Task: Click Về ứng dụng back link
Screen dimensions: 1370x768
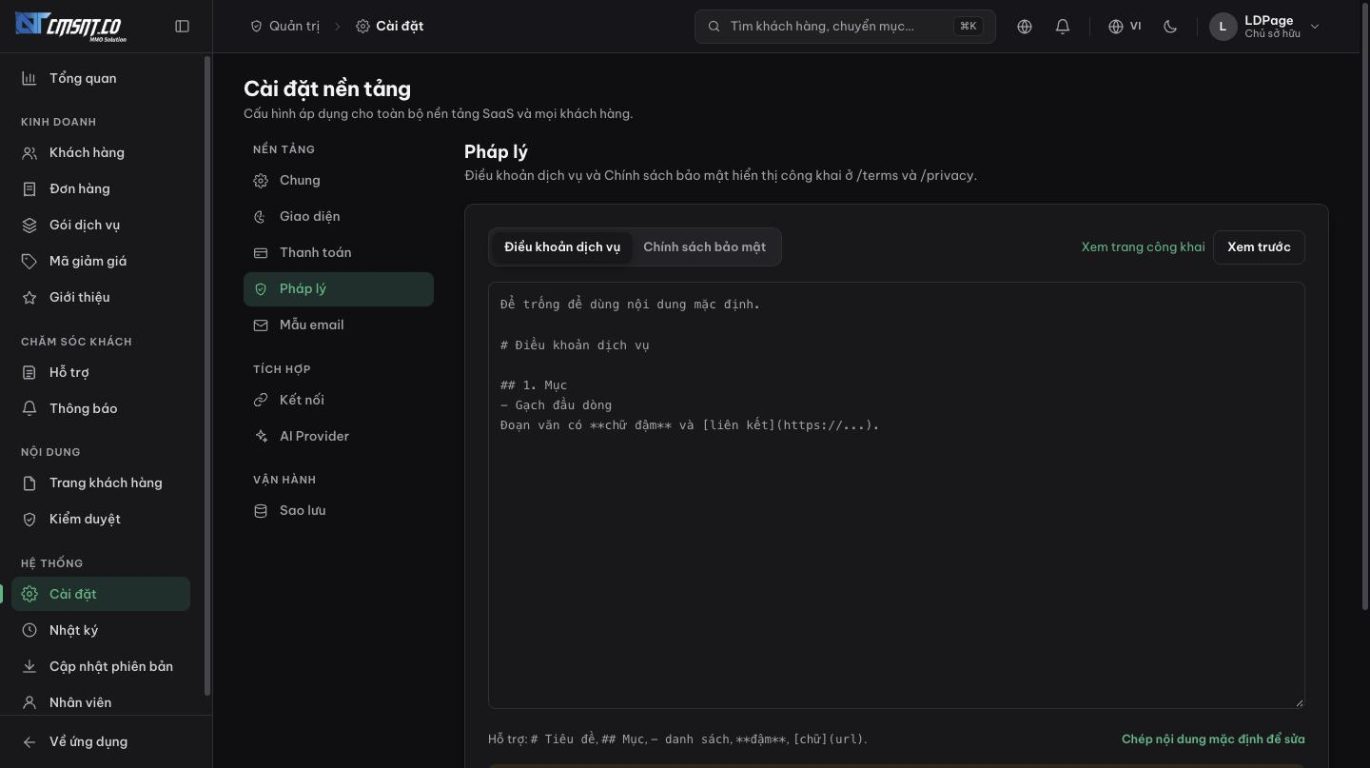Action: [101, 741]
